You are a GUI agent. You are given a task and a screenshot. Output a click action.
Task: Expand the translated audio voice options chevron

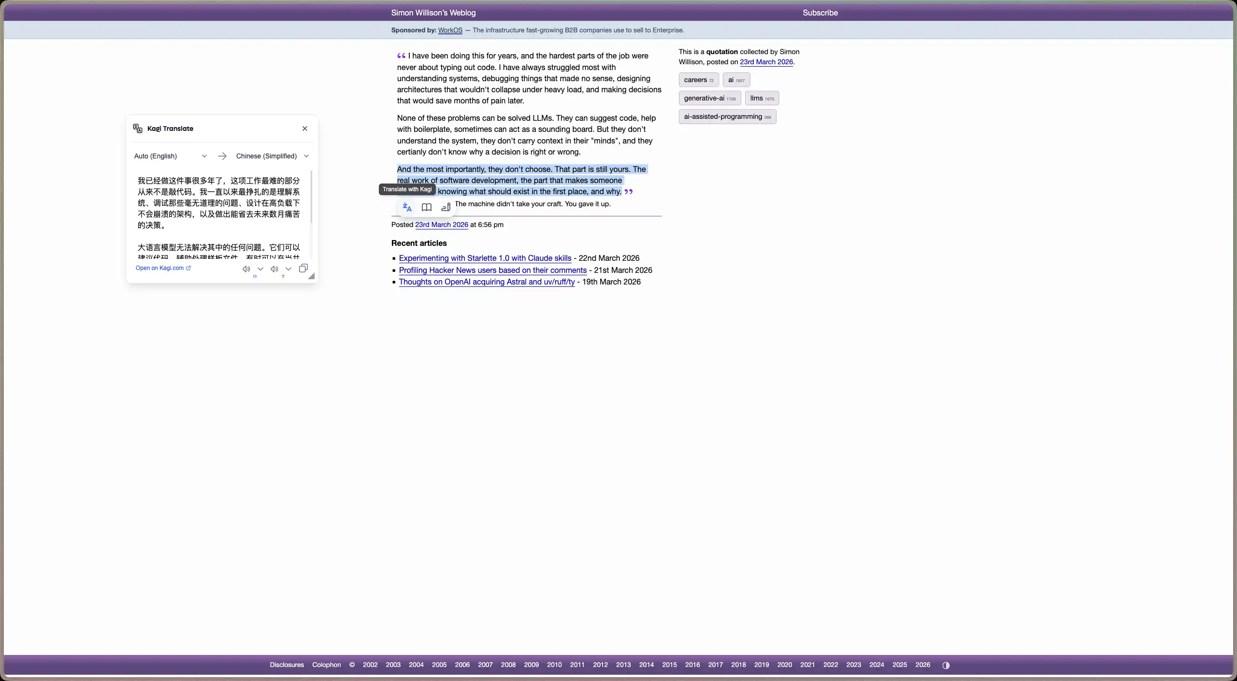click(x=288, y=269)
